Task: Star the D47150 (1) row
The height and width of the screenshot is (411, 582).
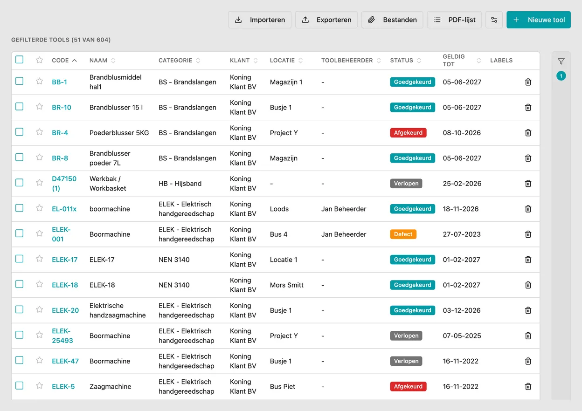Action: pos(40,183)
